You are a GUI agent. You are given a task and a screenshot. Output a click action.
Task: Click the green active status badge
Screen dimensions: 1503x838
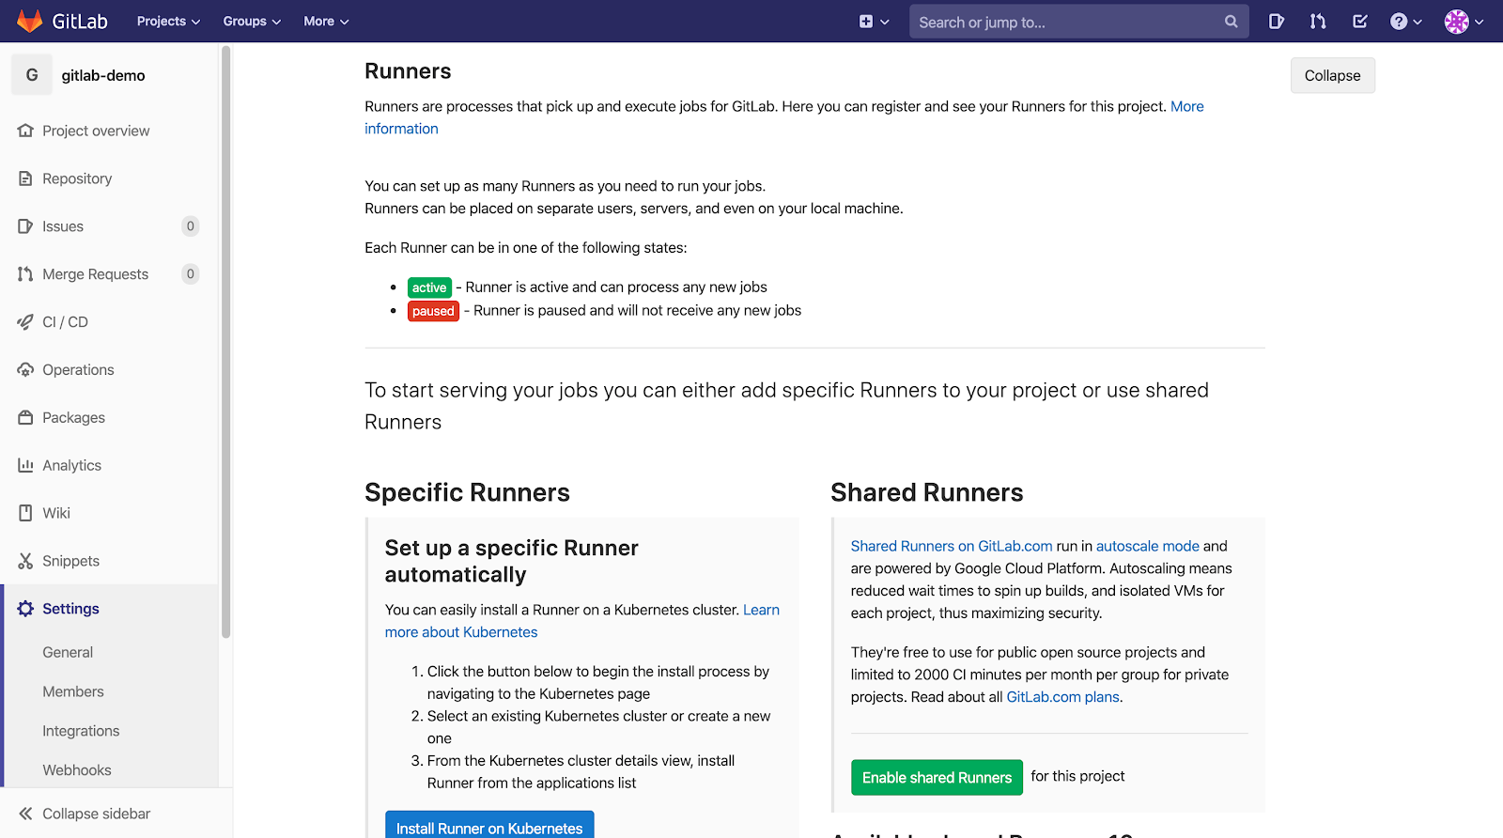click(429, 287)
